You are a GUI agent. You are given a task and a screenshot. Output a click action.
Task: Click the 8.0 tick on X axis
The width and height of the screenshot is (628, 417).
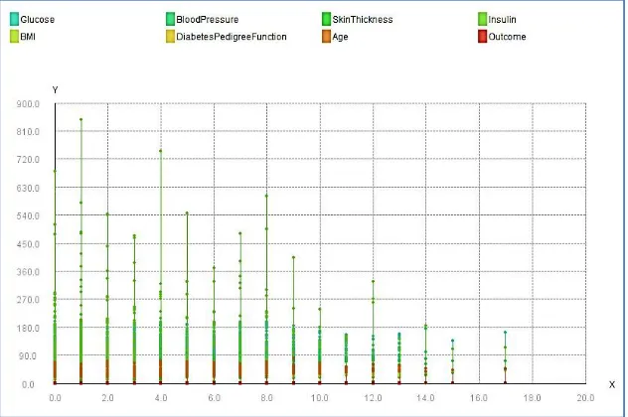(266, 398)
